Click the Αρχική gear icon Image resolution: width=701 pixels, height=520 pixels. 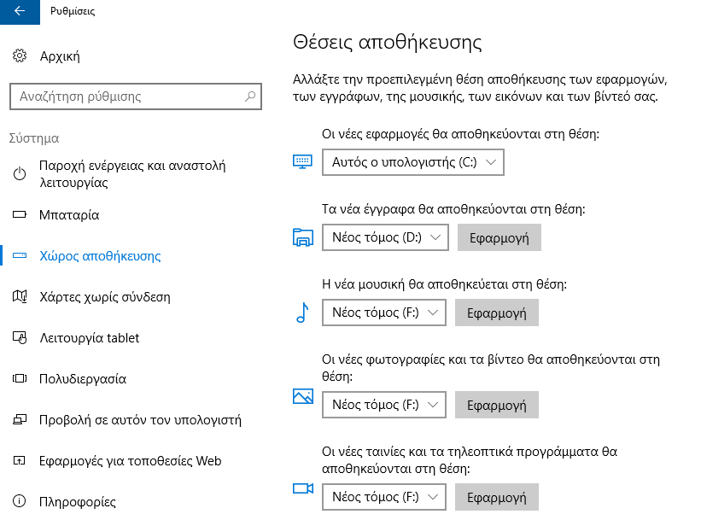pos(20,56)
